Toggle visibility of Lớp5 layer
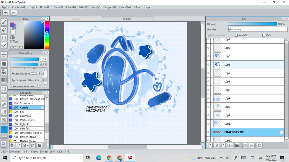 [x=209, y=90]
